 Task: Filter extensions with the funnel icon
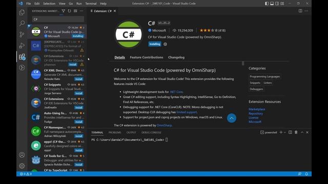tap(64, 11)
